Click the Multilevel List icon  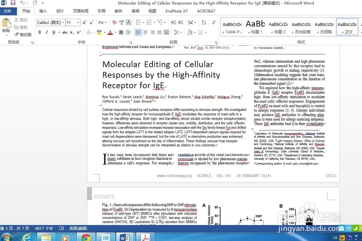click(x=160, y=22)
